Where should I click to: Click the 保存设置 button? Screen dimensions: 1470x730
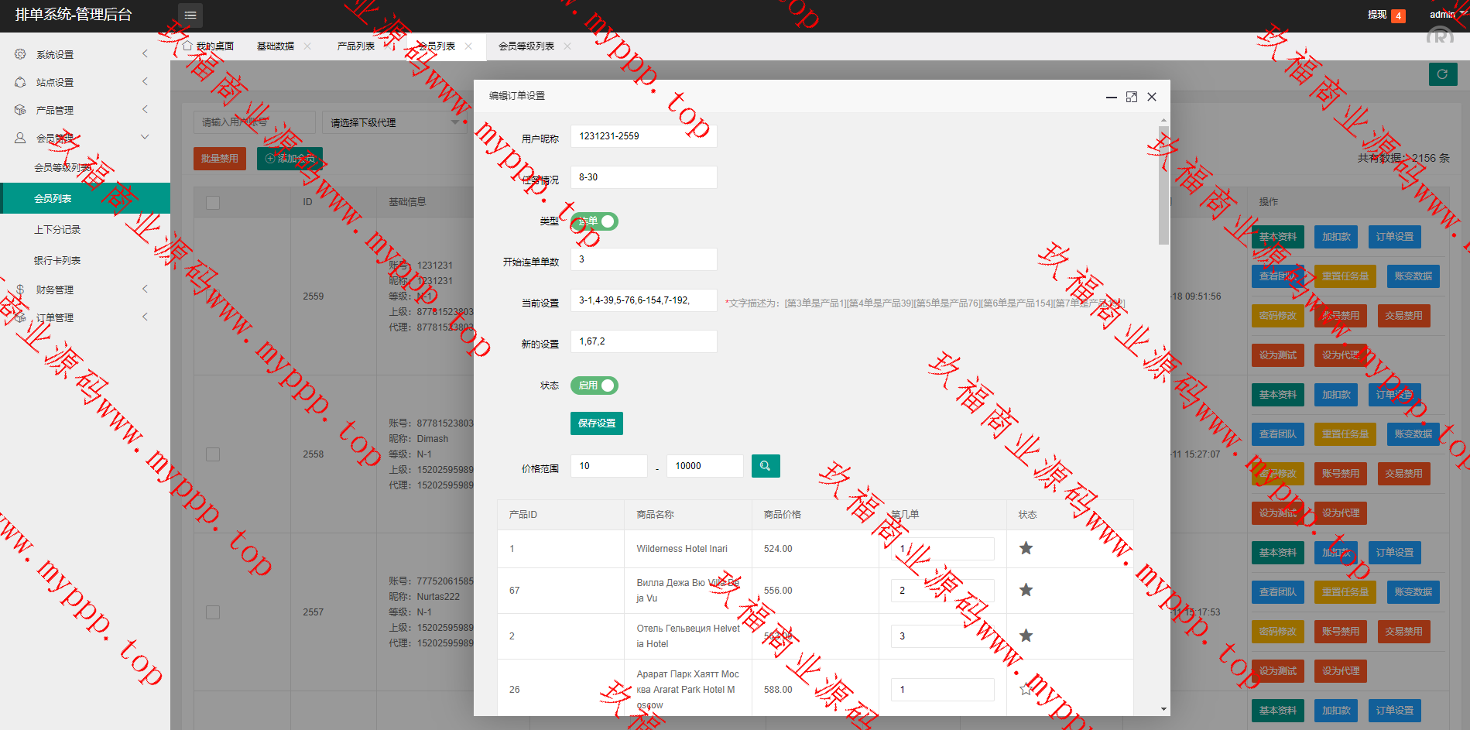click(596, 423)
